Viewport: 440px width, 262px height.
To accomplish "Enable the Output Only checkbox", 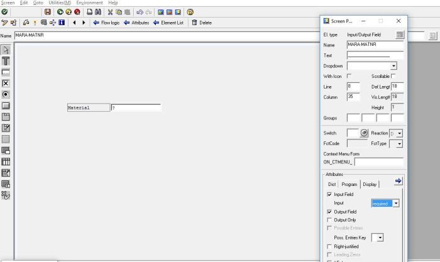I will [329, 220].
